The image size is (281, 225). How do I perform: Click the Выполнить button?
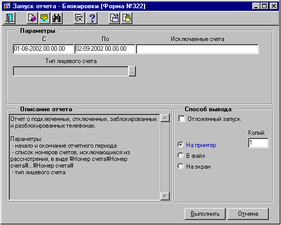(205, 214)
